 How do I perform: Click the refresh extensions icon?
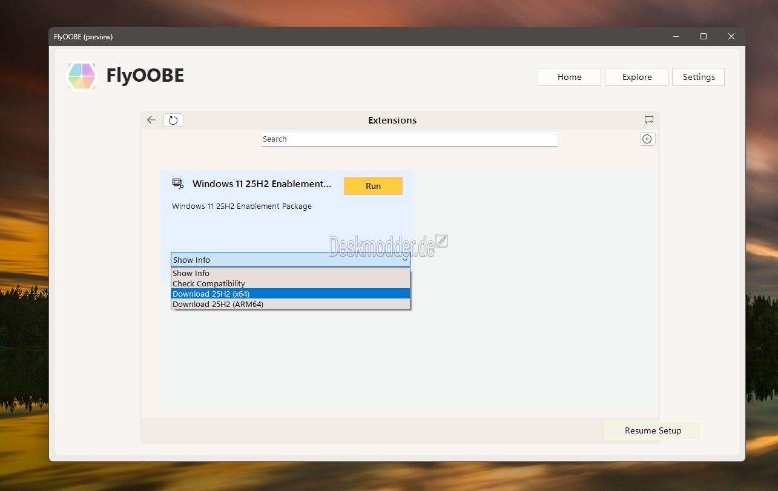[x=173, y=120]
